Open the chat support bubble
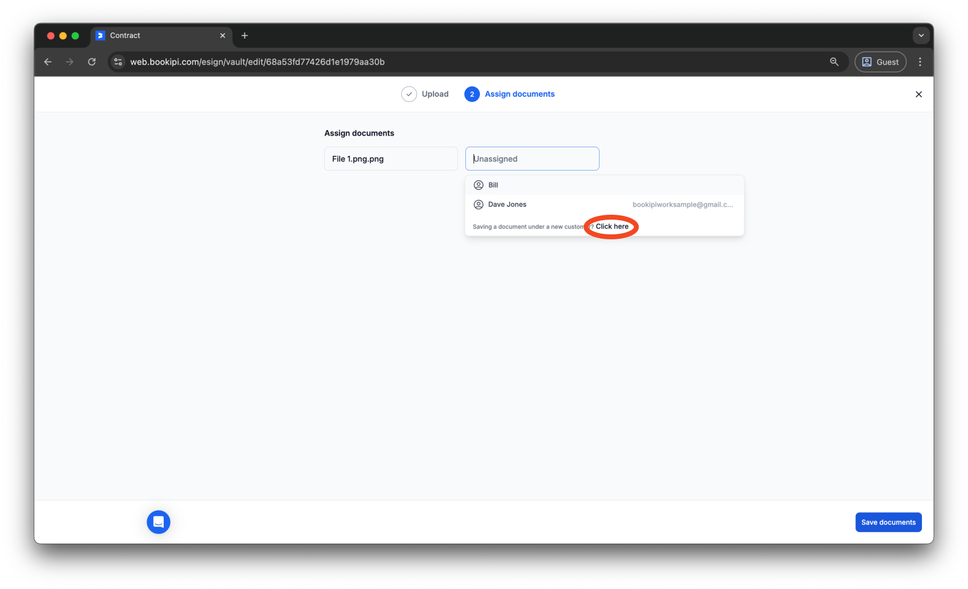The width and height of the screenshot is (968, 589). 159,522
